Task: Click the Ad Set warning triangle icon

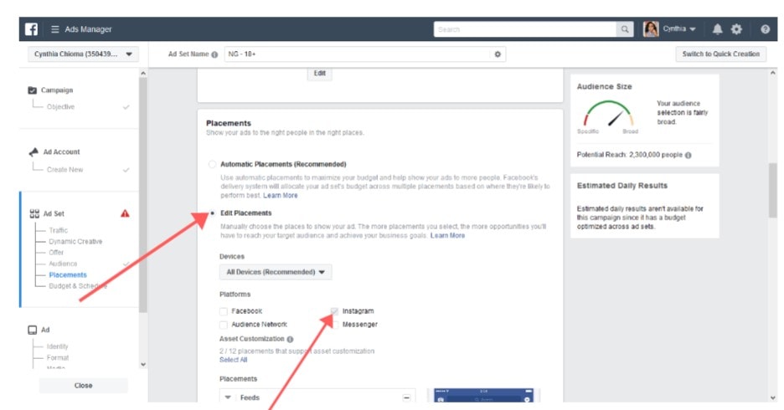Action: point(125,213)
